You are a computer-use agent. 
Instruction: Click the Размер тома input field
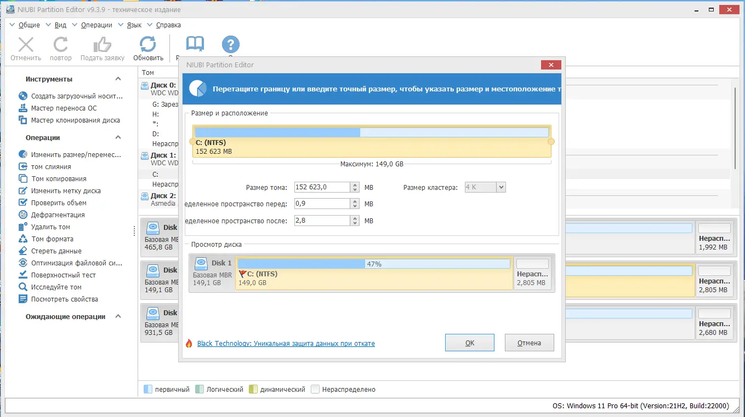(x=322, y=187)
